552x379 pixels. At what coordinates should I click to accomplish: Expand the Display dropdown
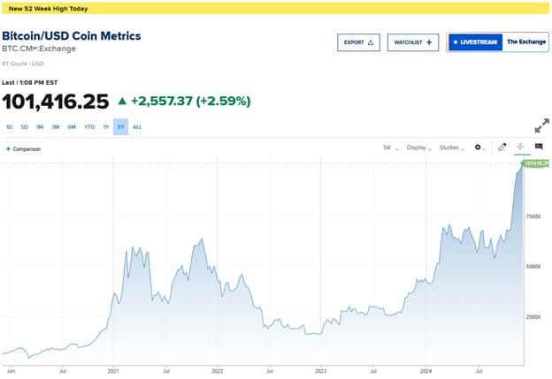419,148
